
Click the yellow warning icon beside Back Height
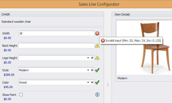tap(97, 46)
